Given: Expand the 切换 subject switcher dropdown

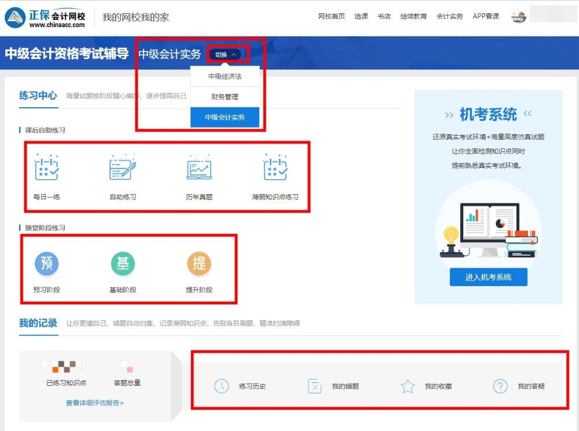Looking at the screenshot, I should pyautogui.click(x=226, y=53).
